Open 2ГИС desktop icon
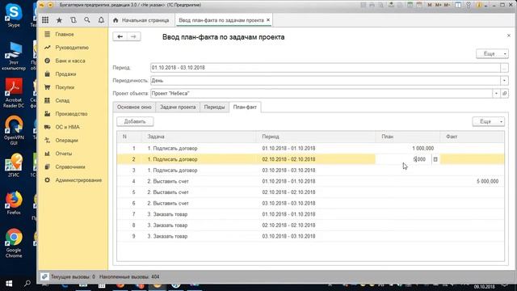Image resolution: width=517 pixels, height=291 pixels. (x=14, y=165)
